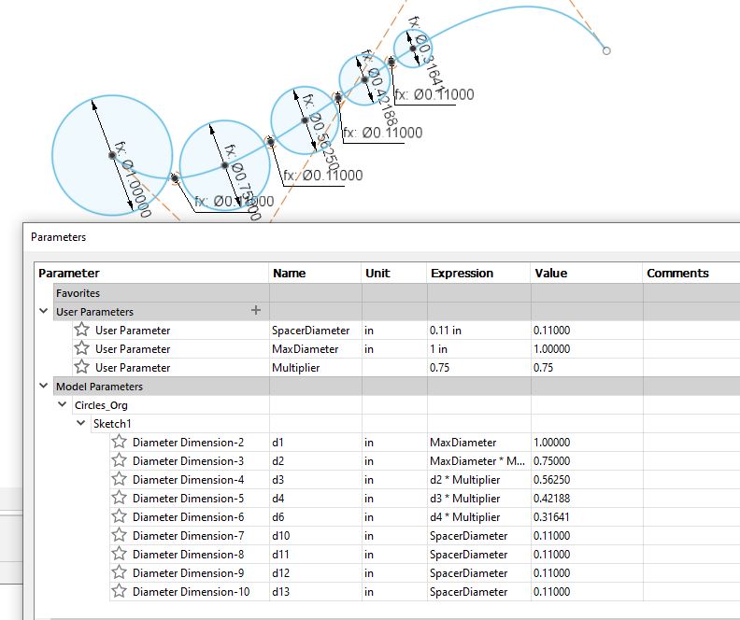
Task: Edit the MaxDiameter expression 1 in
Action: 438,349
